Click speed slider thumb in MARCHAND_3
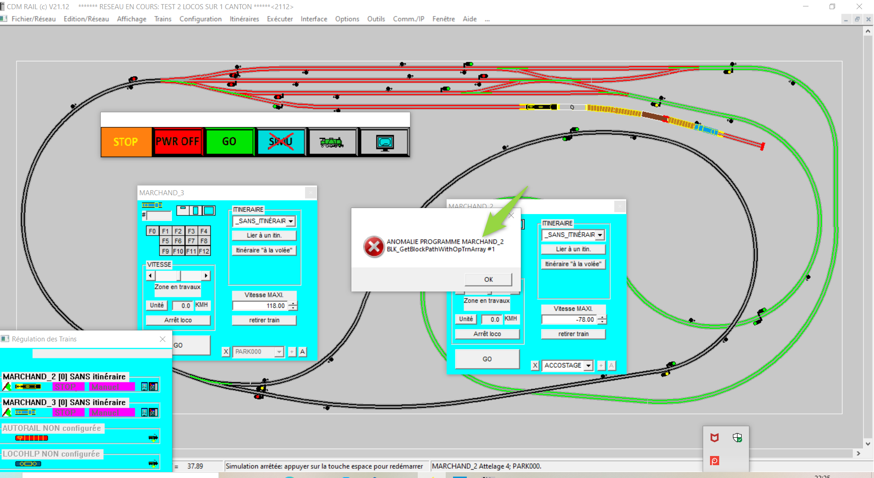Viewport: 874px width, 478px height. click(x=179, y=275)
